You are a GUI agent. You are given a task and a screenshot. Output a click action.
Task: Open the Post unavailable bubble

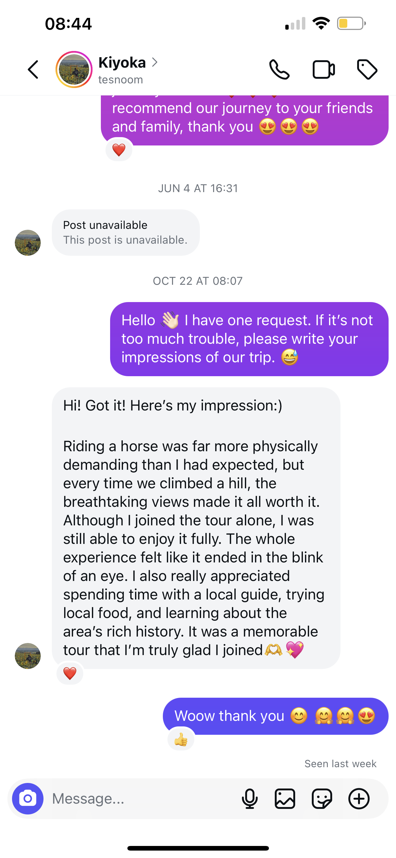point(126,233)
